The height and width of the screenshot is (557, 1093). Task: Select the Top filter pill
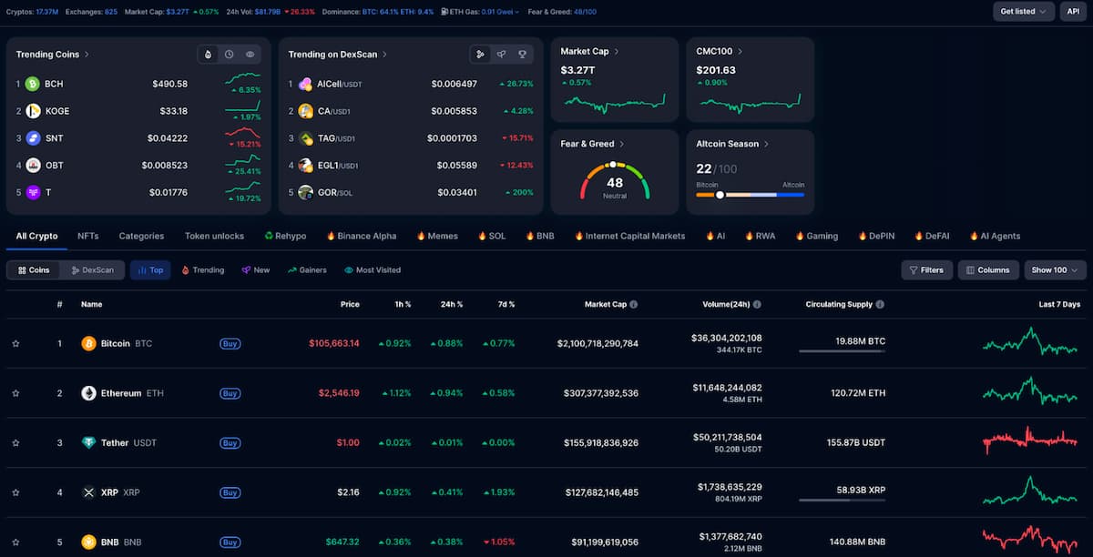coord(150,270)
